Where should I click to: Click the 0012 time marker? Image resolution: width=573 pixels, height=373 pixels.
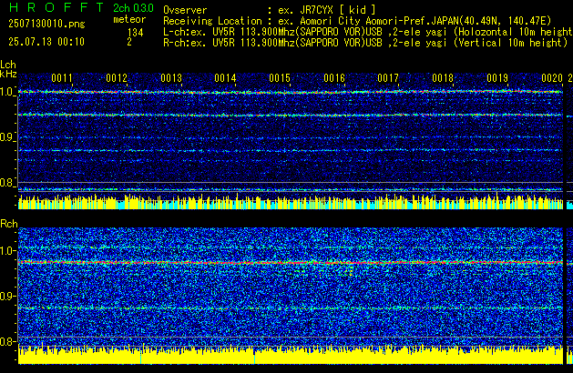coord(117,78)
